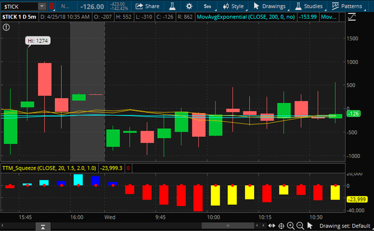Screen dimensions: 374x231
Task: Click the truncated "N..." description in top bar
Action: tap(65, 6)
